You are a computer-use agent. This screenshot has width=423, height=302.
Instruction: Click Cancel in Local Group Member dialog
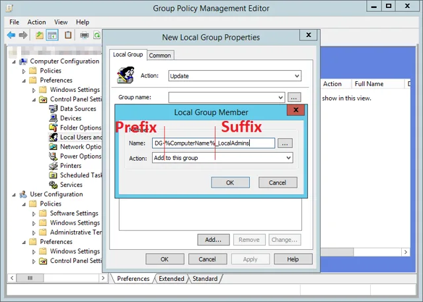tap(278, 182)
